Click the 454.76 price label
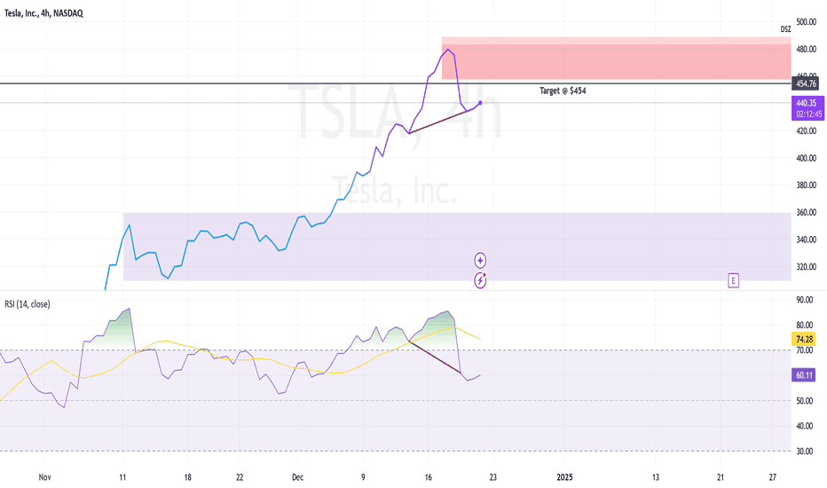The image size is (827, 488). click(806, 83)
